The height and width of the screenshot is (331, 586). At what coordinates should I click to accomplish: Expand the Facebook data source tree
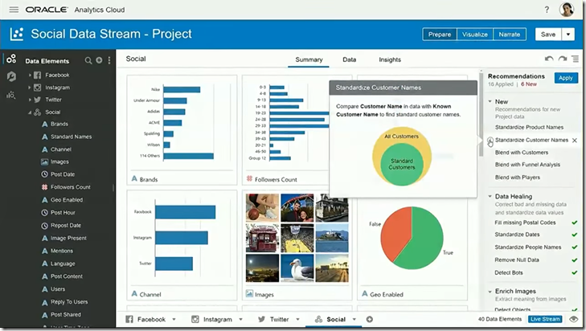pos(30,75)
